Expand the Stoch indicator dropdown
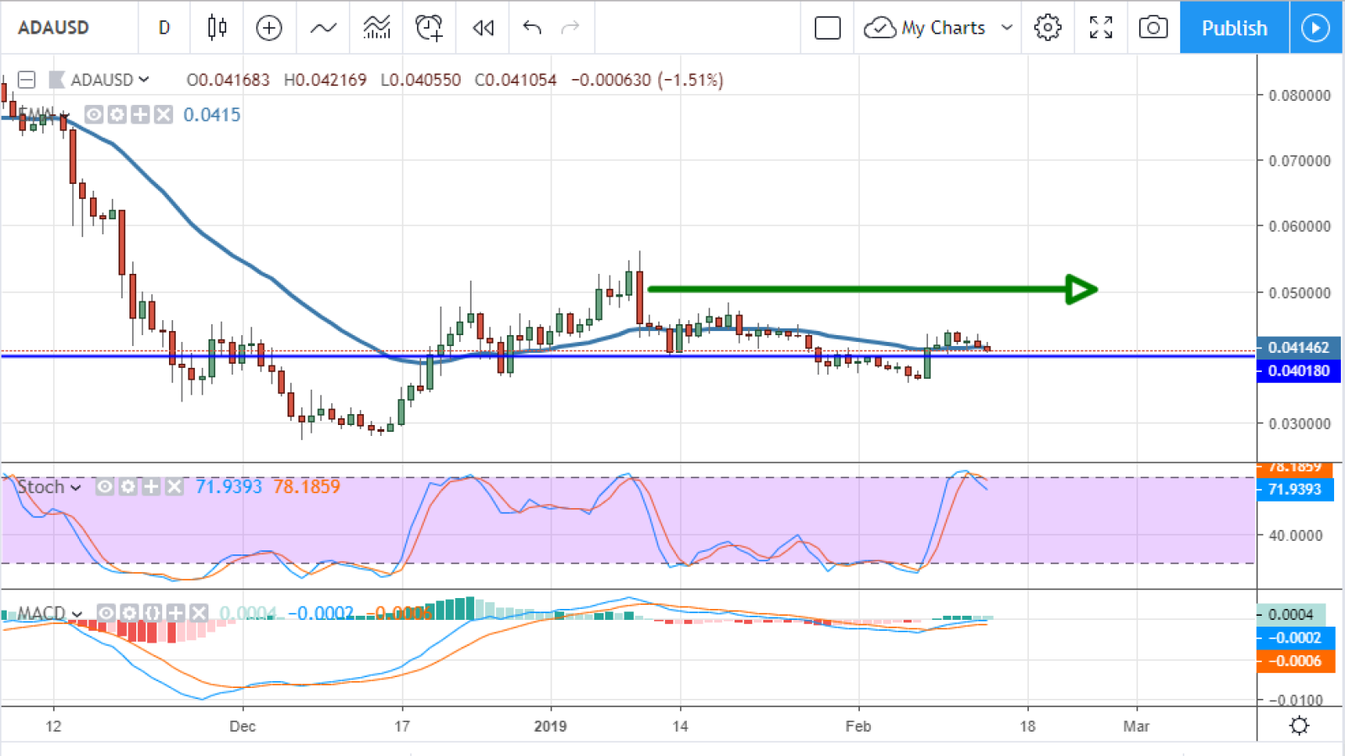This screenshot has height=756, width=1345. pos(76,487)
